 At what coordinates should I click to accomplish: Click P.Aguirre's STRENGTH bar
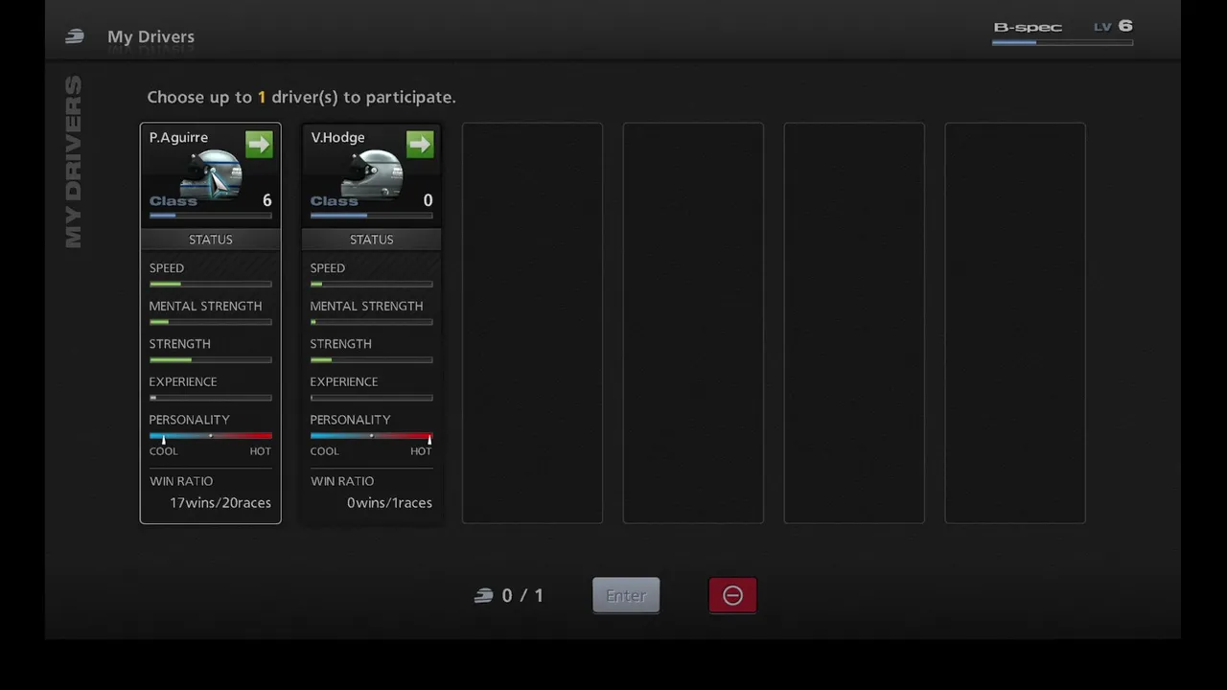tap(211, 359)
